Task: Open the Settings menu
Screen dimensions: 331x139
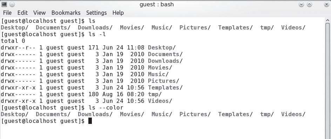Action: pyautogui.click(x=96, y=13)
